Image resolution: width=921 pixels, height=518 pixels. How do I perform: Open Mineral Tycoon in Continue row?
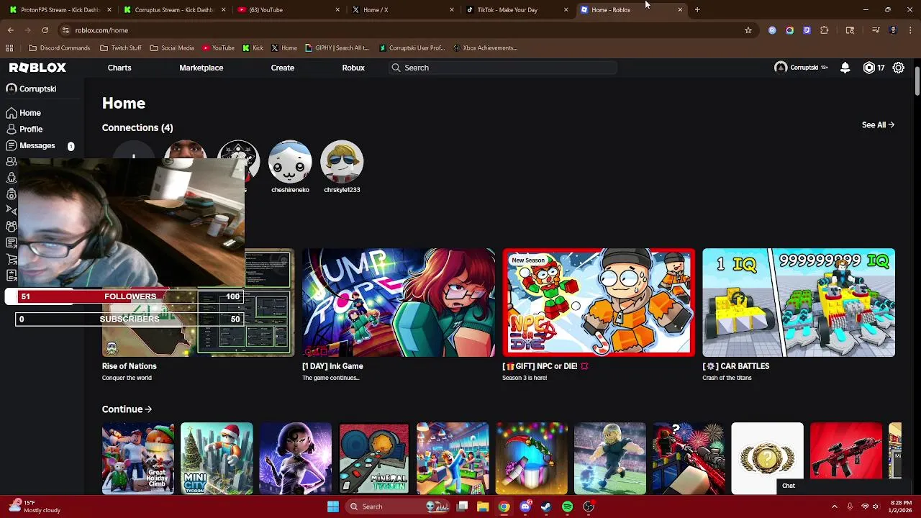pyautogui.click(x=374, y=458)
